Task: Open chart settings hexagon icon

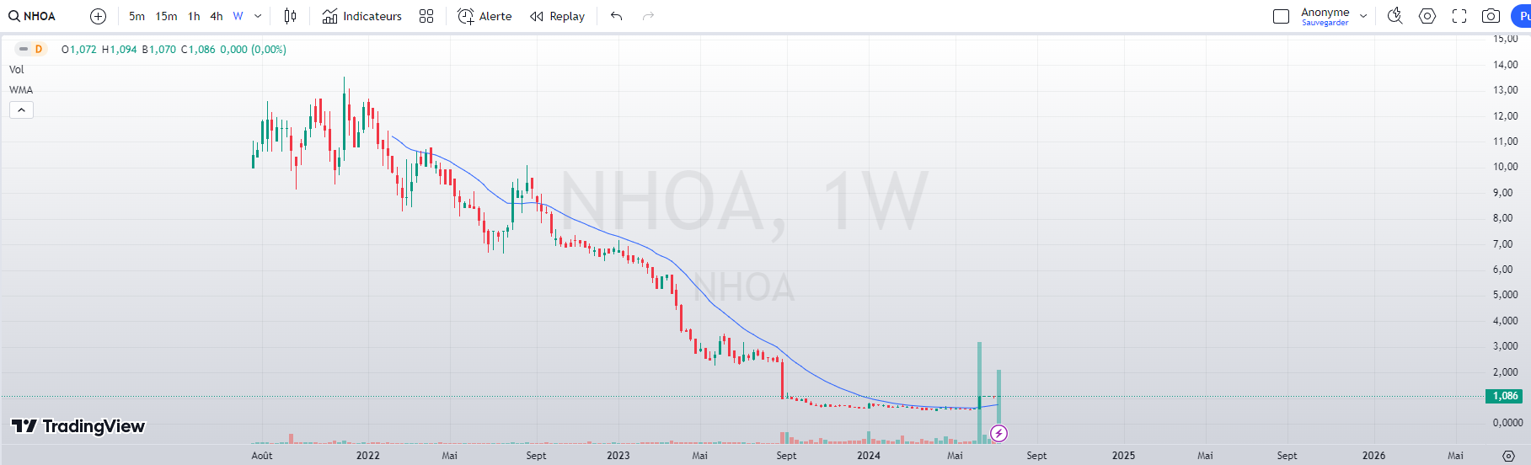Action: point(1427,16)
